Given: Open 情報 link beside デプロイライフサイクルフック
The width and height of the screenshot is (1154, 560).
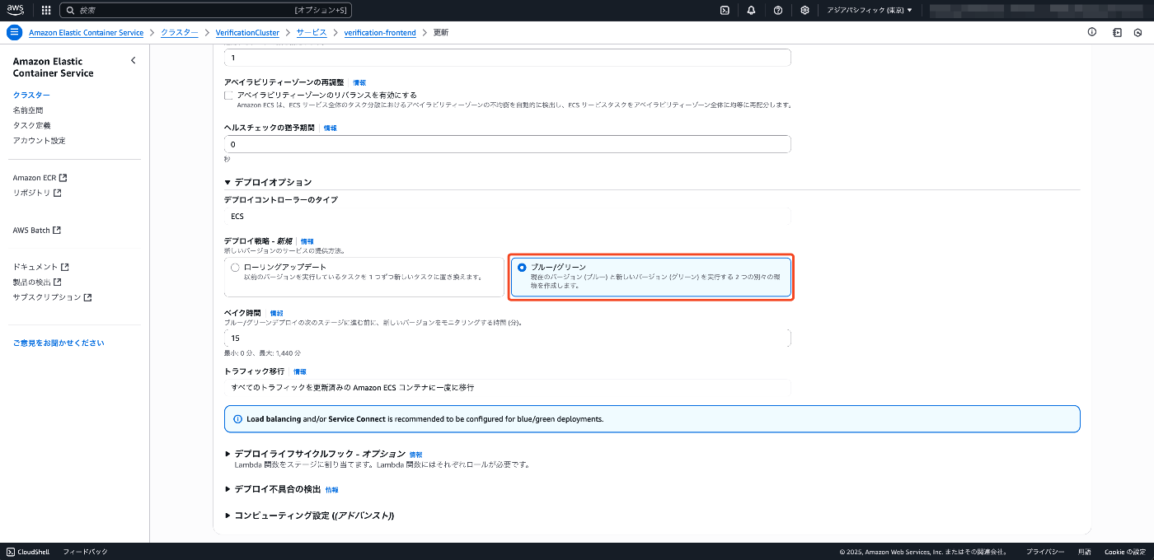Looking at the screenshot, I should point(415,455).
